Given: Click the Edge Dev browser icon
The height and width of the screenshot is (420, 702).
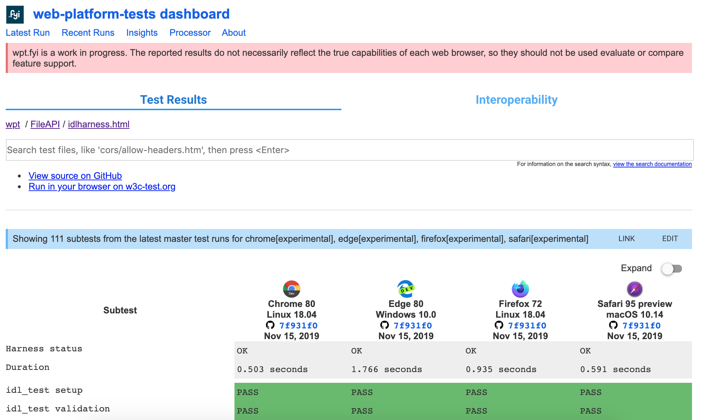Looking at the screenshot, I should [x=406, y=289].
